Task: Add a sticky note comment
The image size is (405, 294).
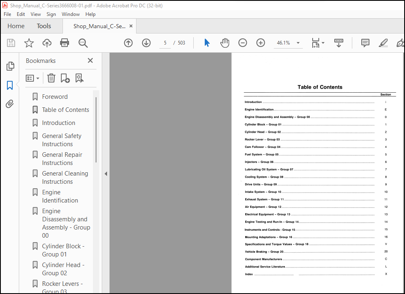Action: click(365, 43)
